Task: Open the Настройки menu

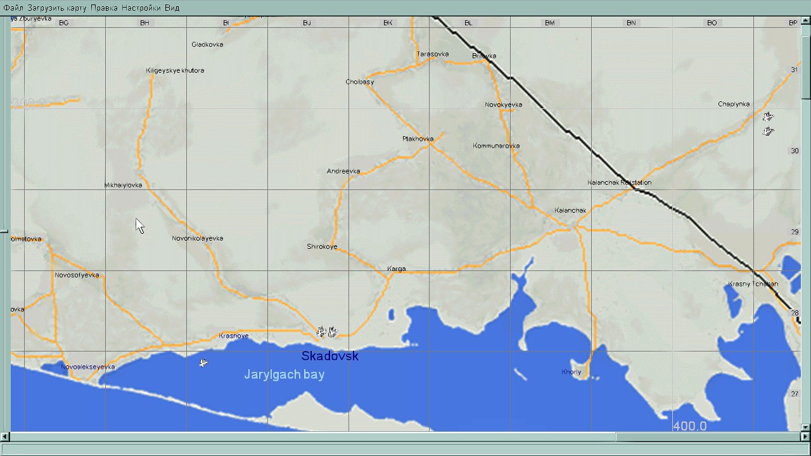Action: [141, 8]
